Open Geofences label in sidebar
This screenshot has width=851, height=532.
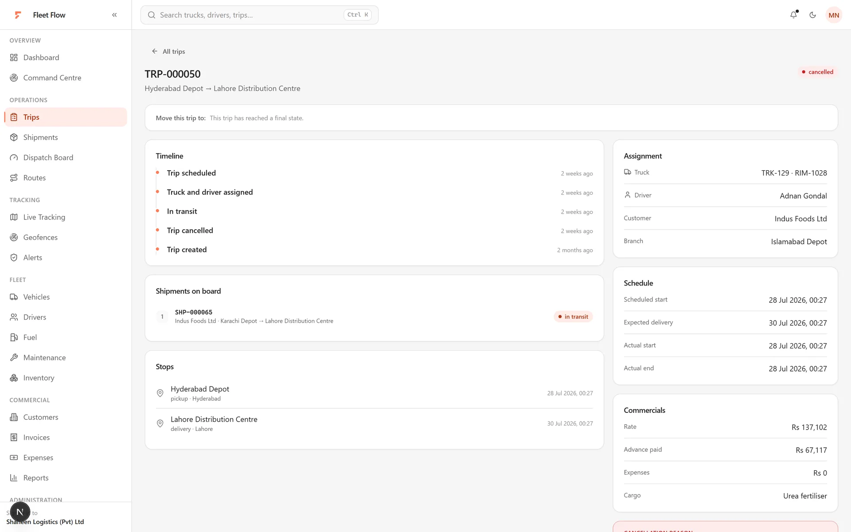click(x=40, y=238)
